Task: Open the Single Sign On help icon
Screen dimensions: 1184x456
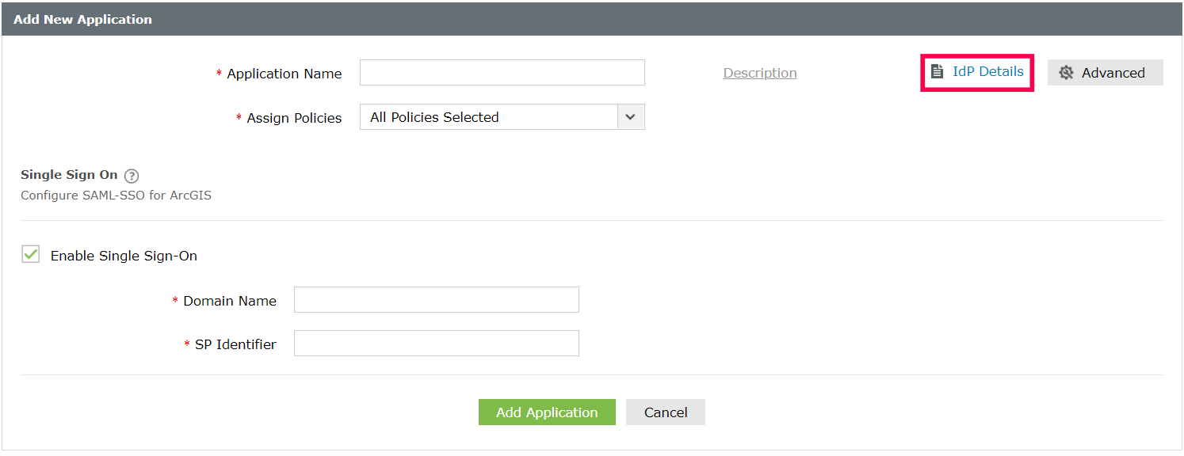Action: (132, 176)
